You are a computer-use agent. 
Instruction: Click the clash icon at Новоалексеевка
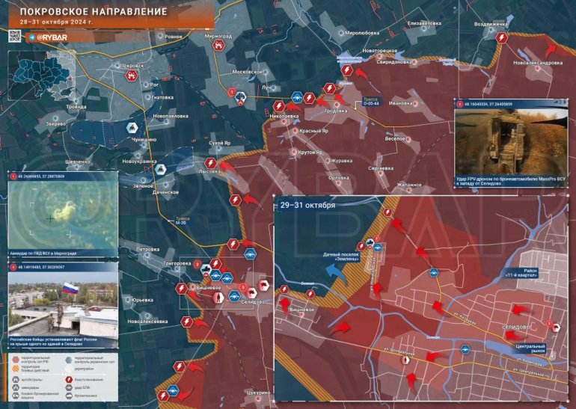coord(186,322)
